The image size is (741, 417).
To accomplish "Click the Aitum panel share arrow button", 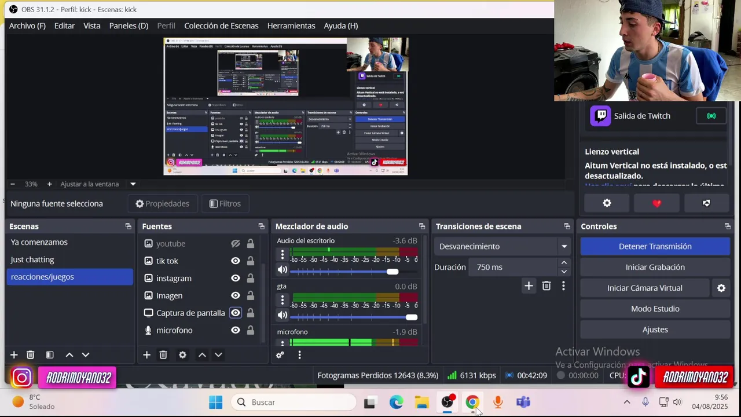I will [x=706, y=203].
